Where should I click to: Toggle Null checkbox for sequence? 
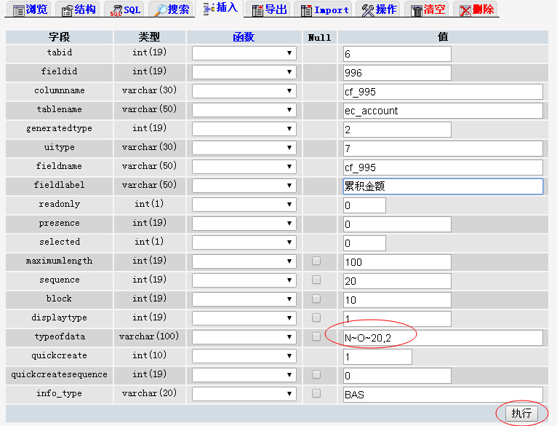[x=316, y=280]
